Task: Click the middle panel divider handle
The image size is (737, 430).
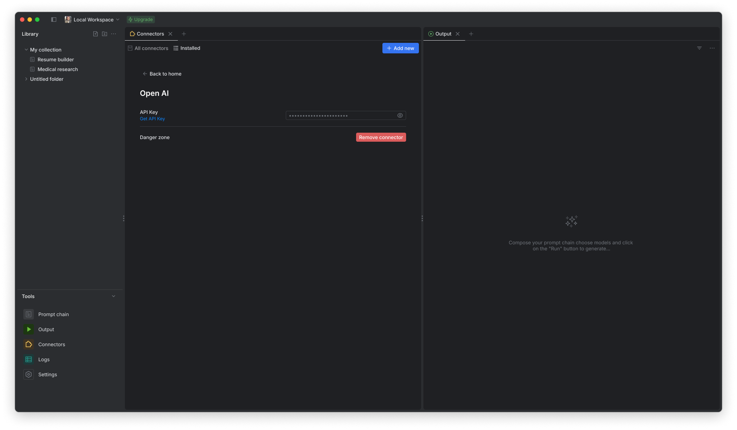Action: [422, 218]
